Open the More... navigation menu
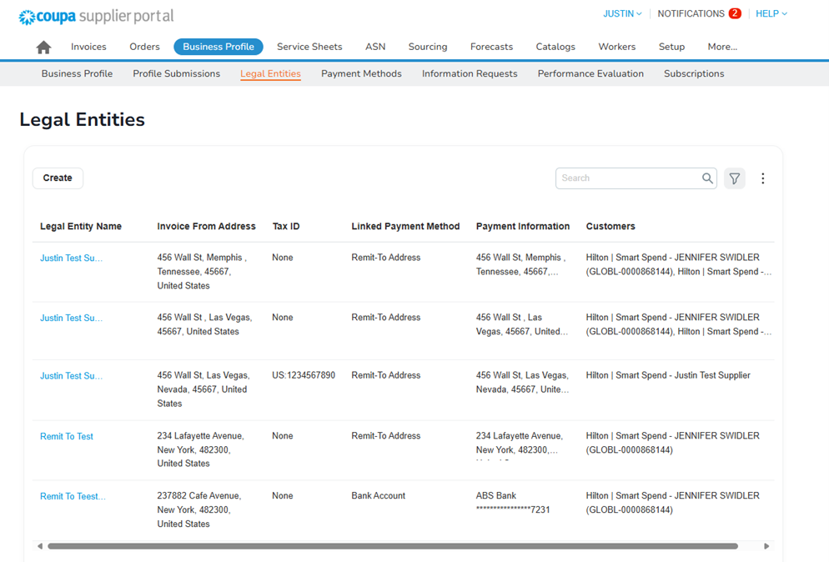 [x=721, y=47]
